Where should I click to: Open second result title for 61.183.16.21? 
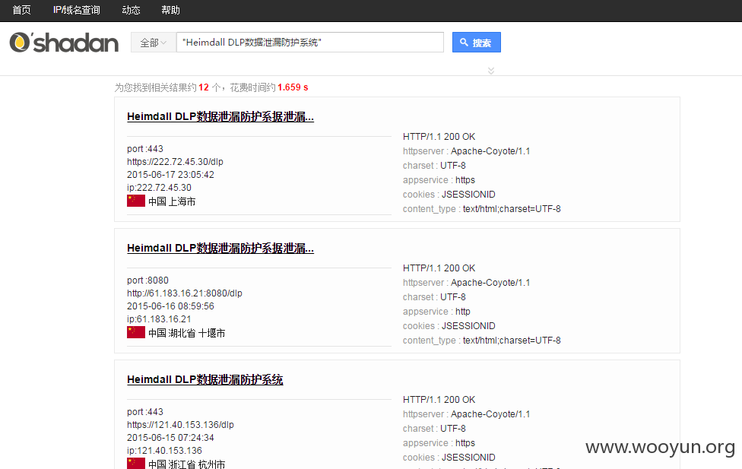tap(220, 248)
